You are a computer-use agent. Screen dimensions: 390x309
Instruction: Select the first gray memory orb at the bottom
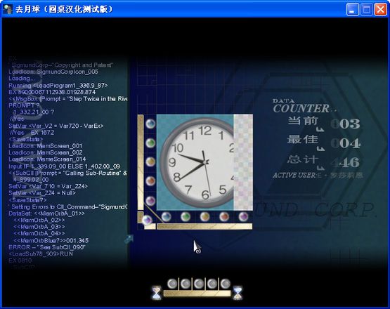click(172, 284)
